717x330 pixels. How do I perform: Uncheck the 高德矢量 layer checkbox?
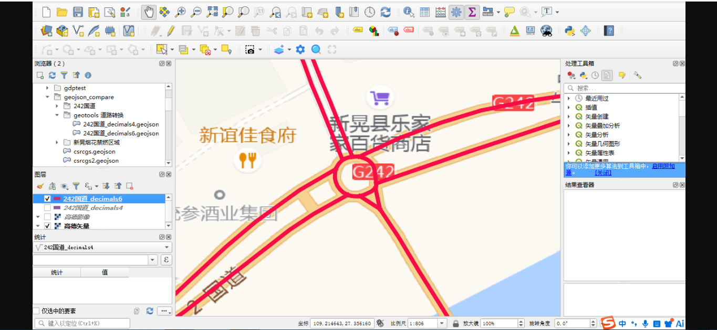point(47,226)
